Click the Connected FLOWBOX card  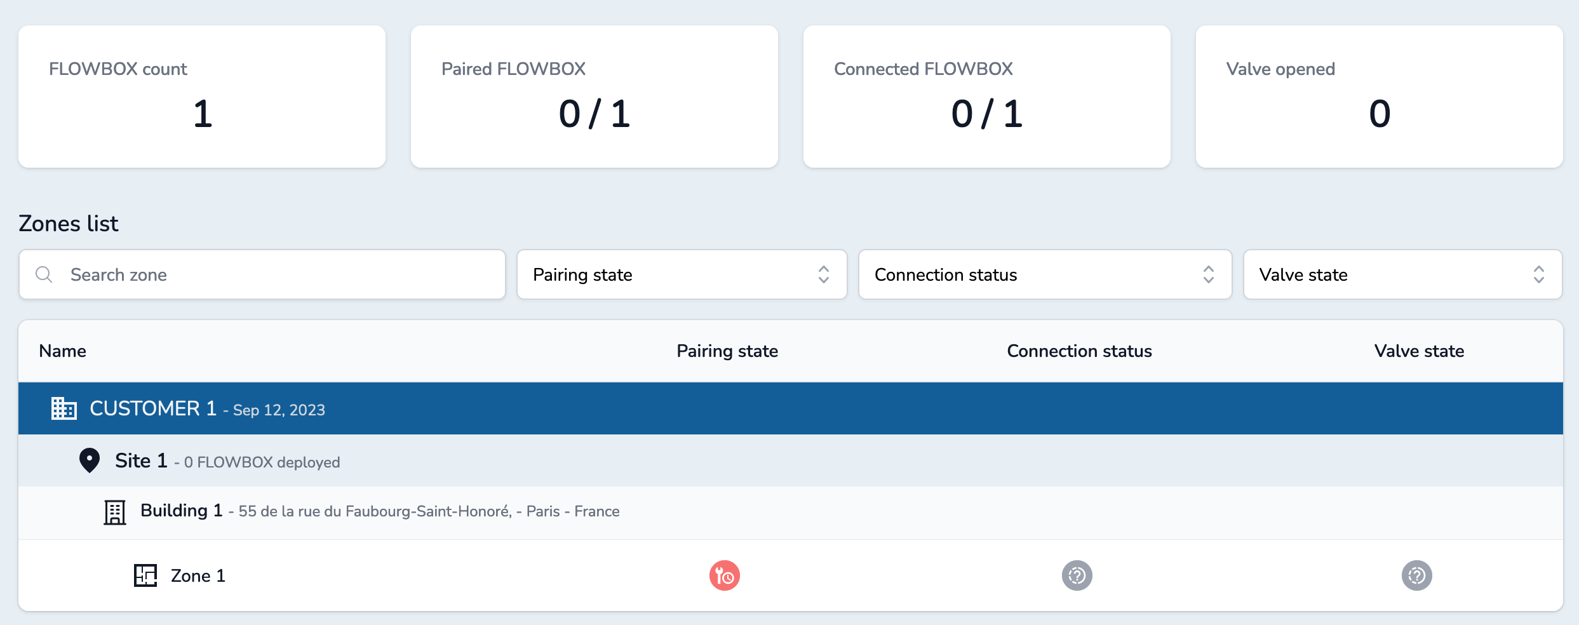[987, 97]
